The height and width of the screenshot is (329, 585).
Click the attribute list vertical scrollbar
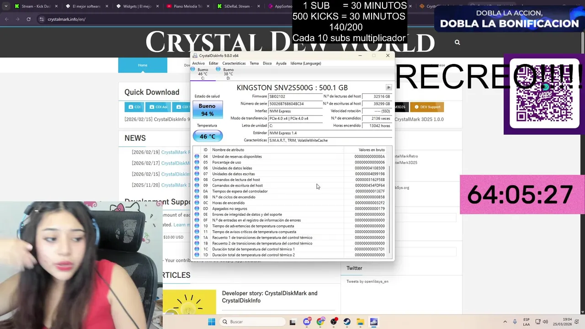click(389, 210)
